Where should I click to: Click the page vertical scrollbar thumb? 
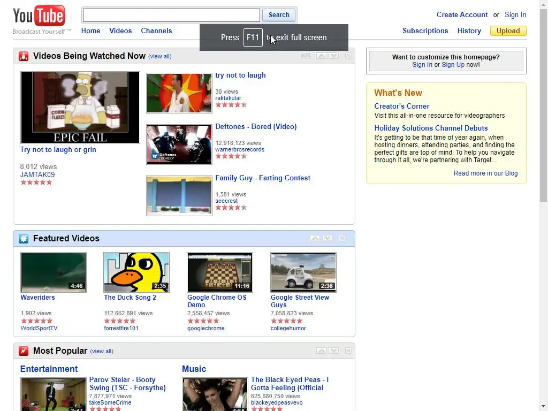(544, 105)
